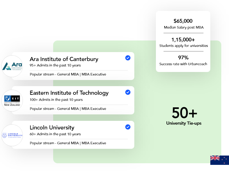
Task: Click the New Zealand flag icon
Action: 220,160
